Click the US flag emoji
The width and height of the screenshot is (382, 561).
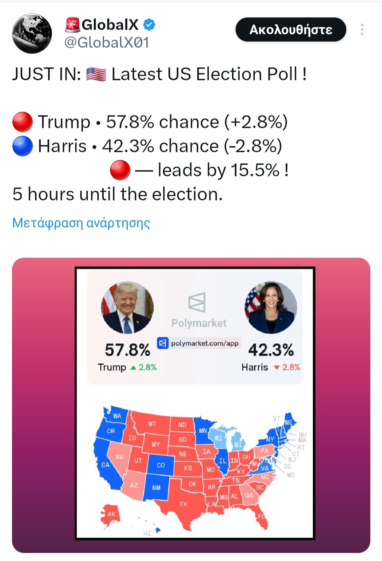[96, 74]
